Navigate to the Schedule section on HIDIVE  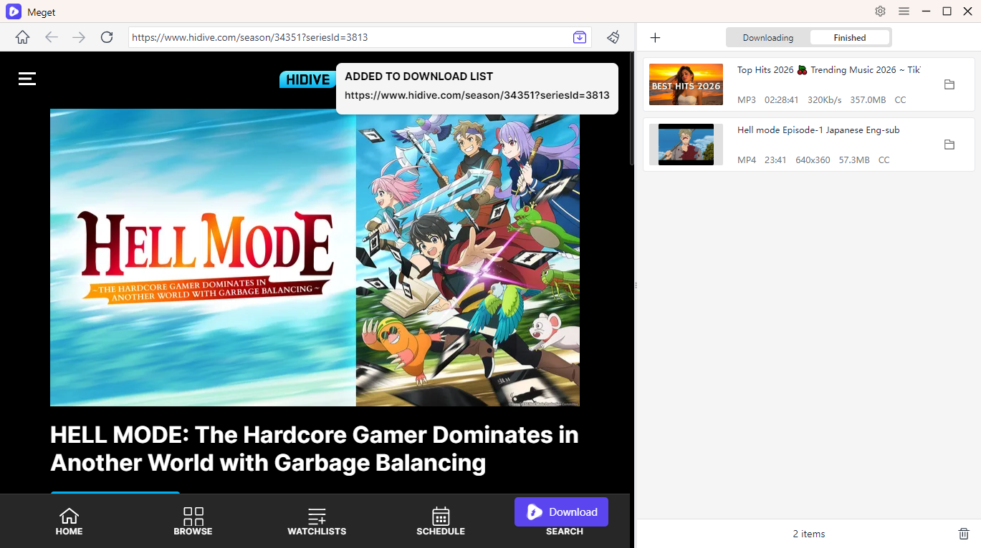440,521
